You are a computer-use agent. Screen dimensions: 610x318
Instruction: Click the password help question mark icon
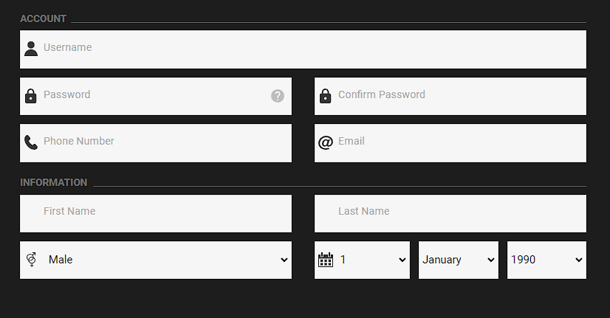(x=278, y=96)
